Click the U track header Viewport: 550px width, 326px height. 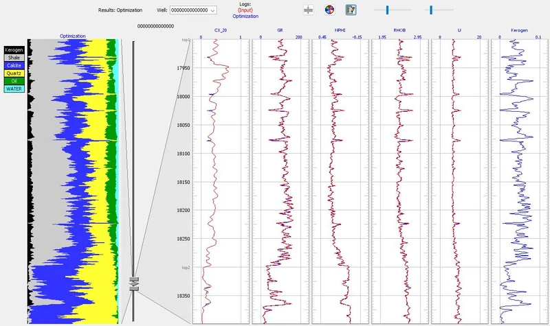(459, 30)
